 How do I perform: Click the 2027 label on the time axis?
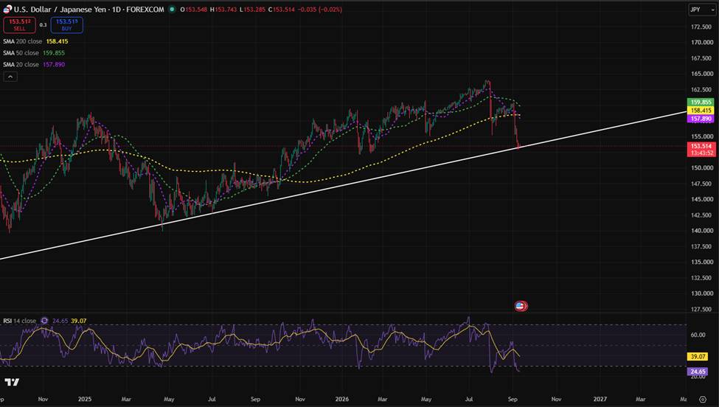click(600, 399)
